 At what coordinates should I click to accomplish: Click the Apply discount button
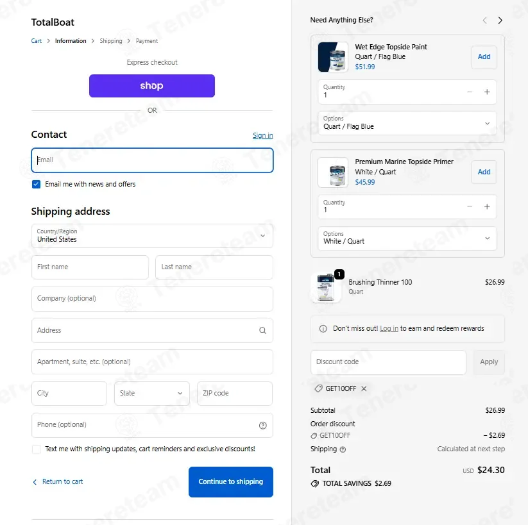click(x=489, y=362)
